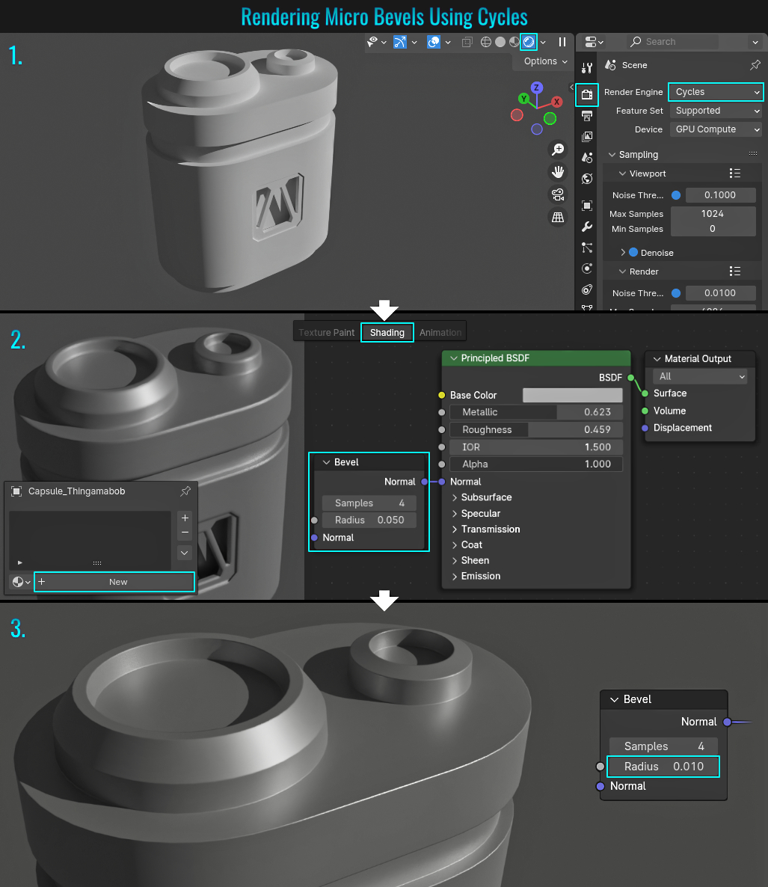Image resolution: width=768 pixels, height=887 pixels.
Task: Pin the Scene properties panel
Action: pyautogui.click(x=755, y=65)
